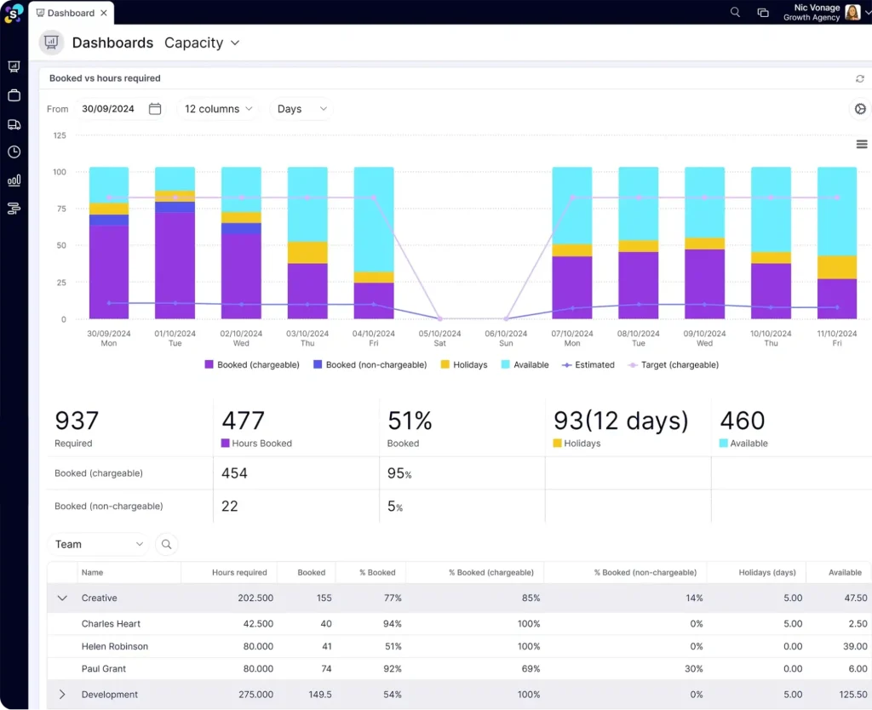Open the Days period dropdown
Viewport: 872px width, 710px height.
301,109
